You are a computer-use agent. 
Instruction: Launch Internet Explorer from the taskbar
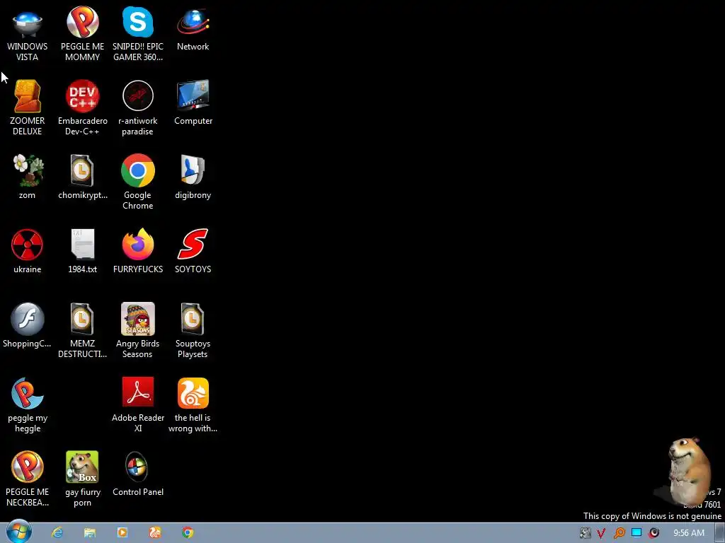coord(57,533)
